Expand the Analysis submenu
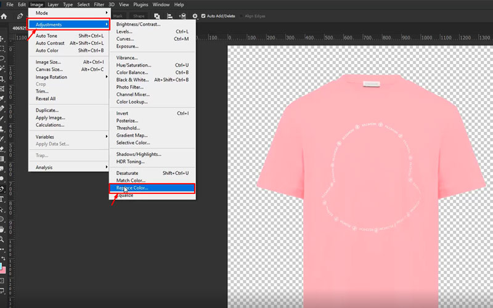The image size is (493, 308). tap(68, 167)
